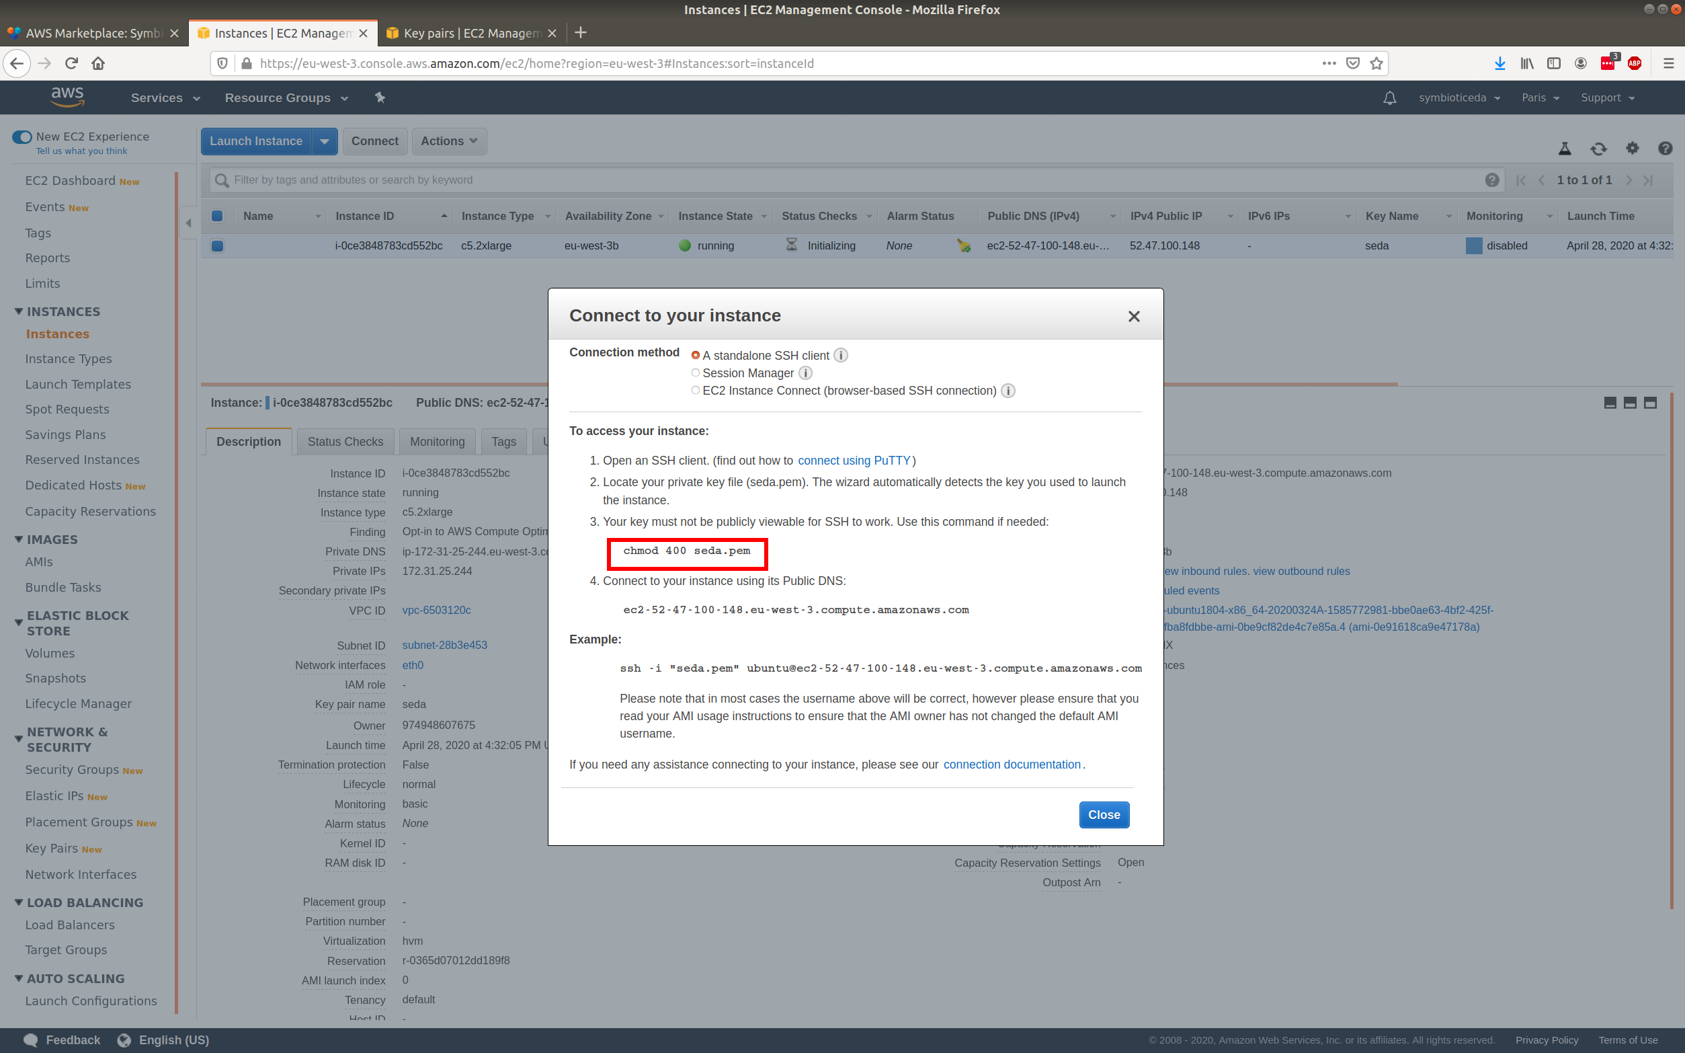Screen dimensions: 1685x1053
Task: Set details pane to minimized layout
Action: pos(1610,403)
